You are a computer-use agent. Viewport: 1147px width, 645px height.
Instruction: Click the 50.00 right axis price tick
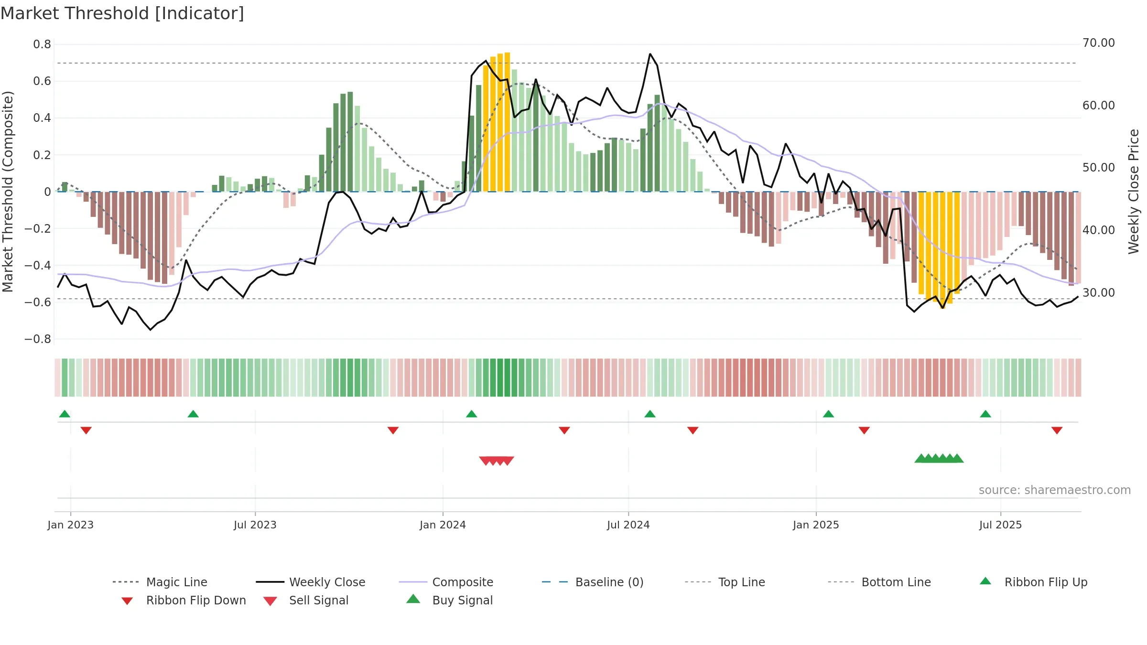(1099, 168)
